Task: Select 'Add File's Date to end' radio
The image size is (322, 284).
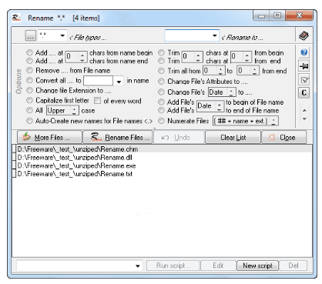Action: pyautogui.click(x=161, y=110)
